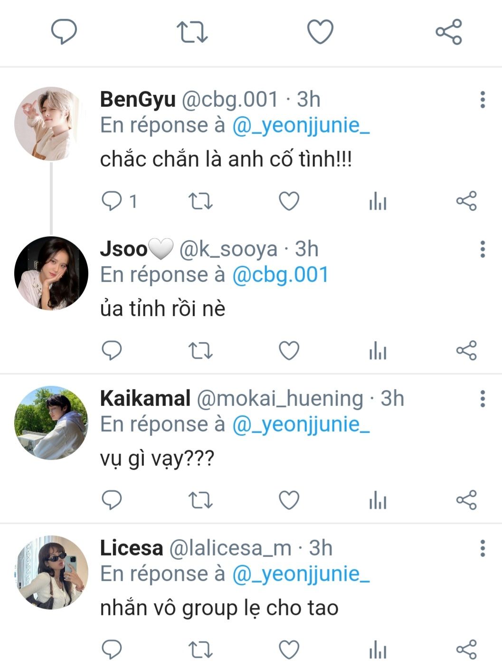Reply to BenGyu's tweet

(x=112, y=201)
